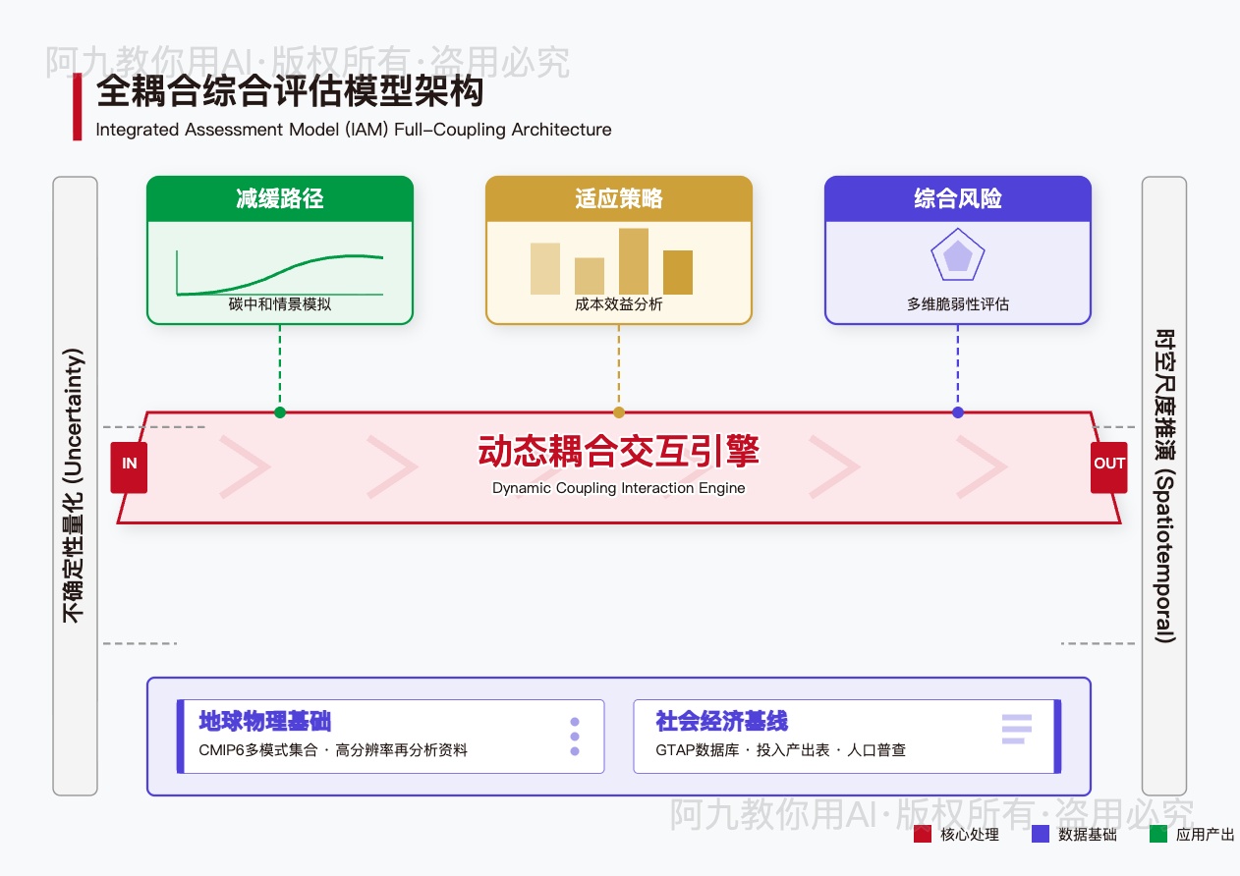The width and height of the screenshot is (1240, 876).
Task: Switch to the 减缓路径 card header
Action: [x=279, y=198]
